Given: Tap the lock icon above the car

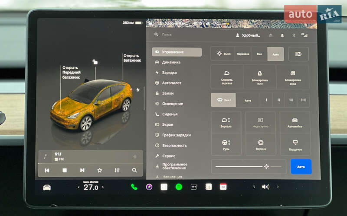Looking at the screenshot, I should point(95,62).
